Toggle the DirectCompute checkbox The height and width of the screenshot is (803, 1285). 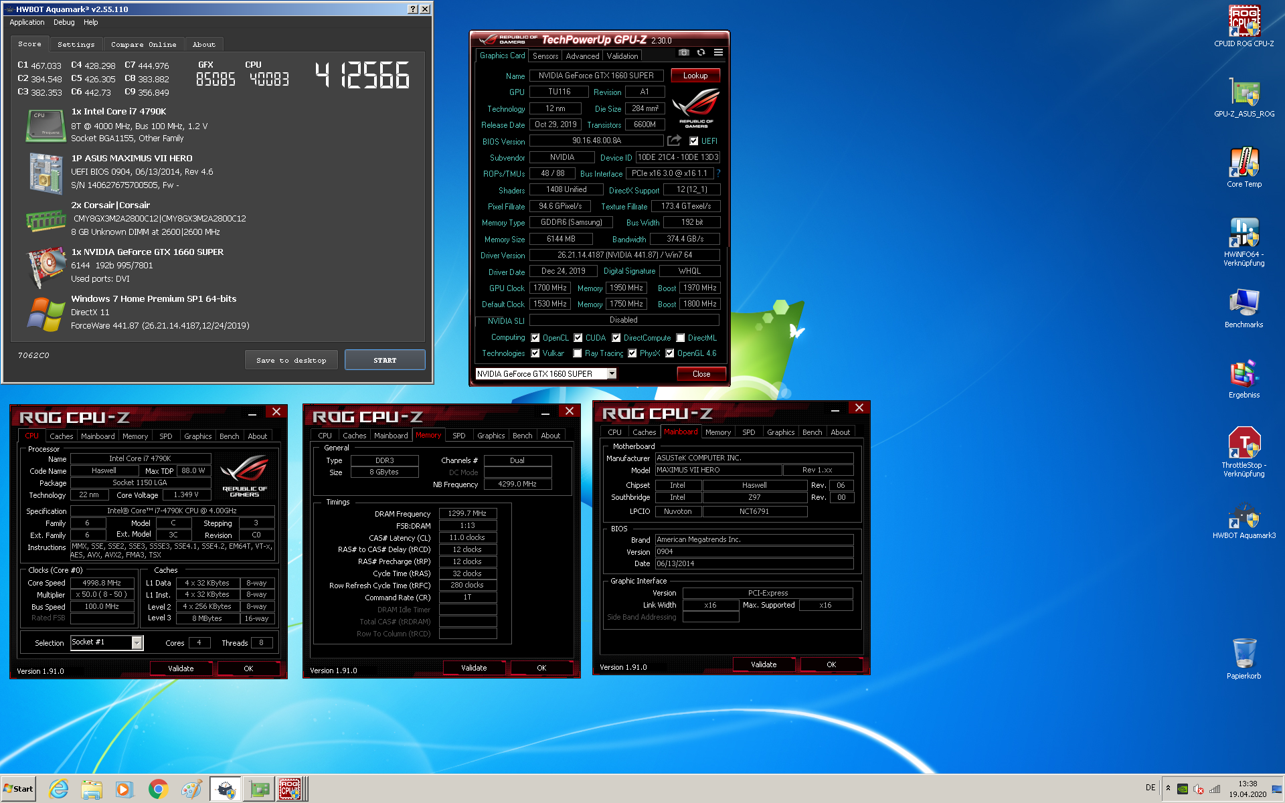click(616, 338)
